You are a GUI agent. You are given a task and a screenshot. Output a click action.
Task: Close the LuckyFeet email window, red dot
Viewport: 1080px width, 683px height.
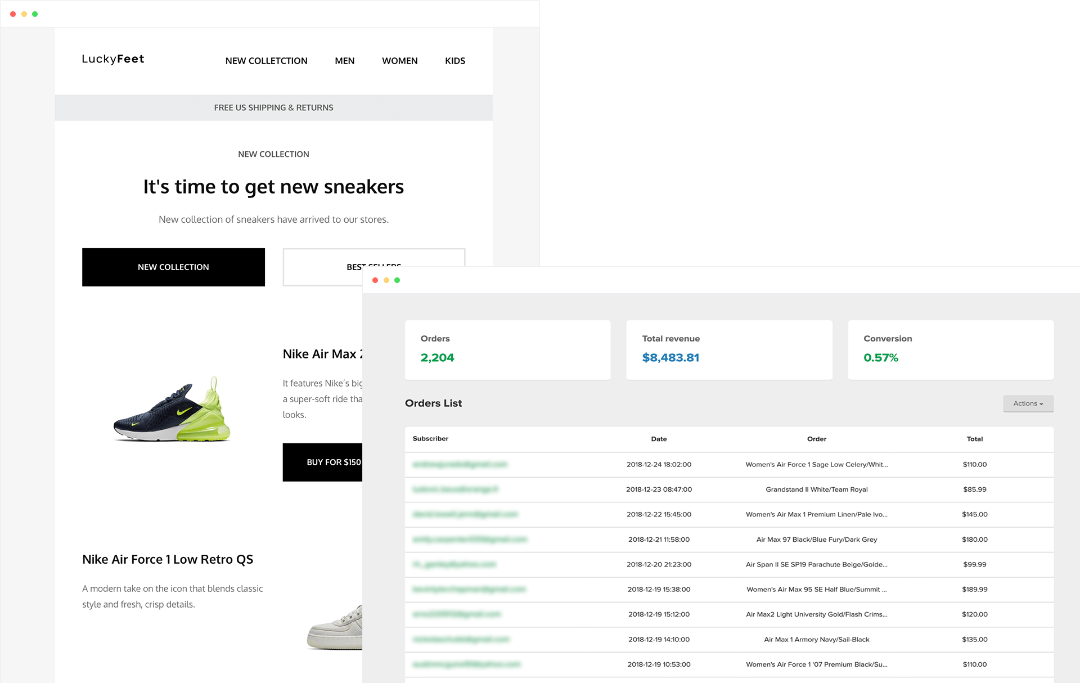tap(13, 14)
